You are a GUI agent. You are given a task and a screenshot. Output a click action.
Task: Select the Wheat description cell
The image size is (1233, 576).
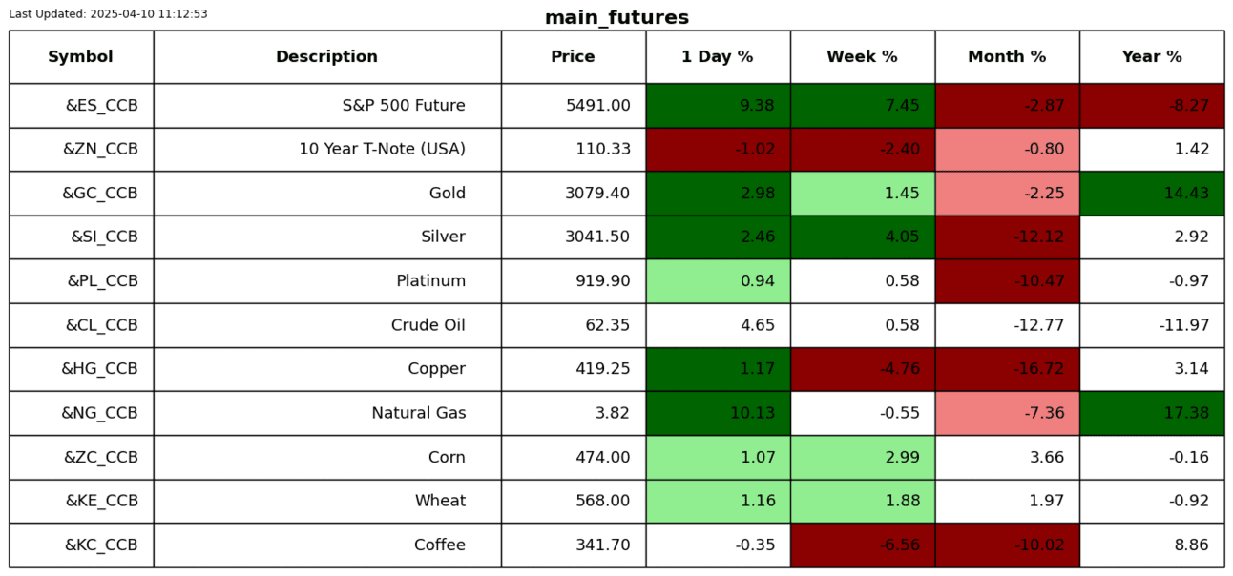click(327, 502)
